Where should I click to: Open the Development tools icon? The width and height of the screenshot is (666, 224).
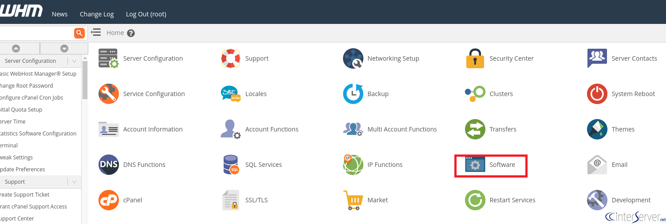[x=597, y=200]
